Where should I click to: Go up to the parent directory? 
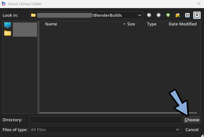(x=168, y=15)
